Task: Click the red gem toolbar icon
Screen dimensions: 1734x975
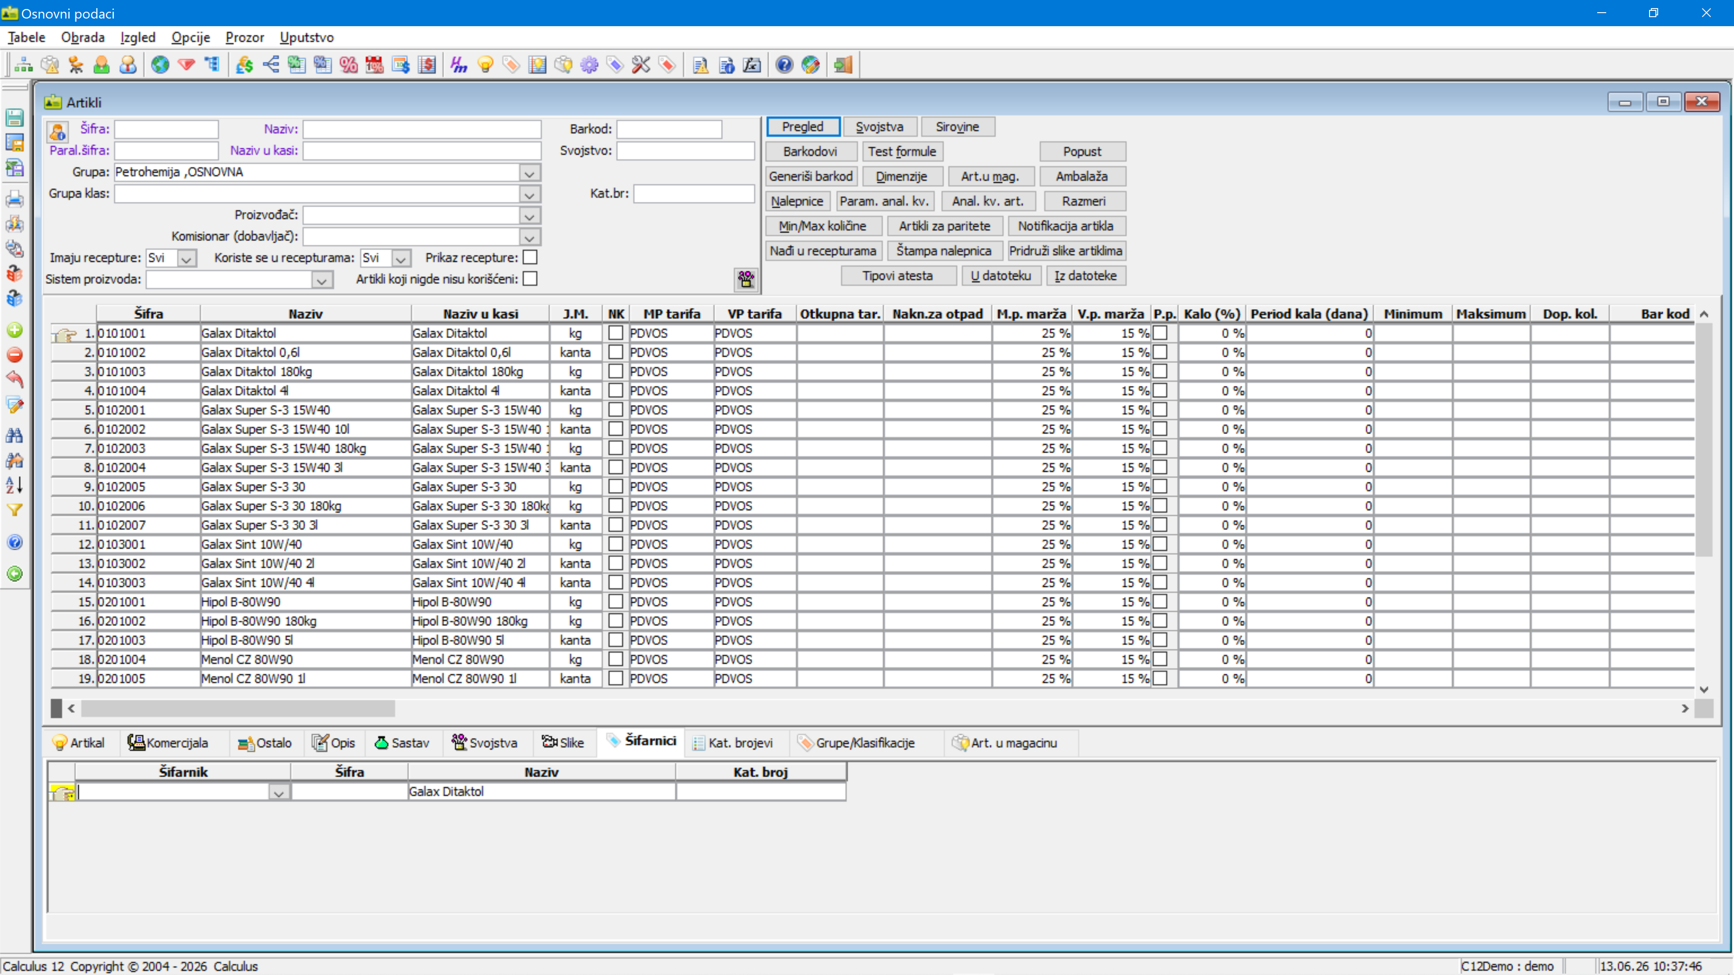Action: [186, 65]
